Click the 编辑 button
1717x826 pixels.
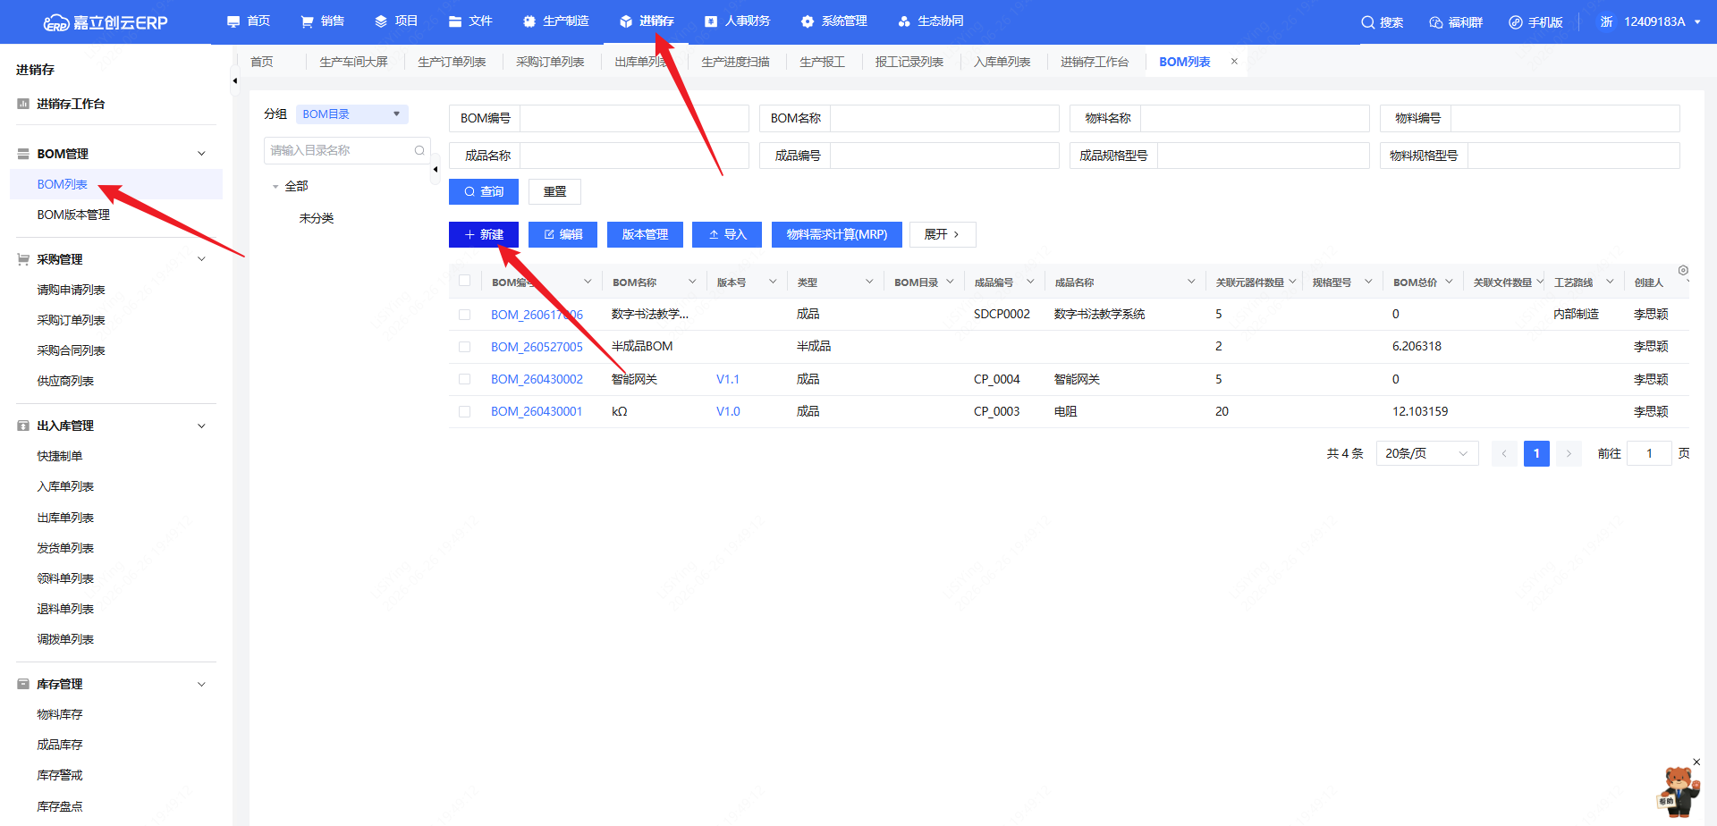(x=562, y=234)
